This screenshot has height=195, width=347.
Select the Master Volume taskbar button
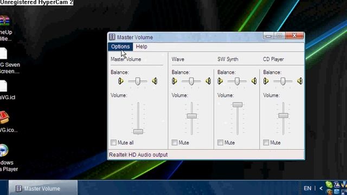pyautogui.click(x=43, y=188)
